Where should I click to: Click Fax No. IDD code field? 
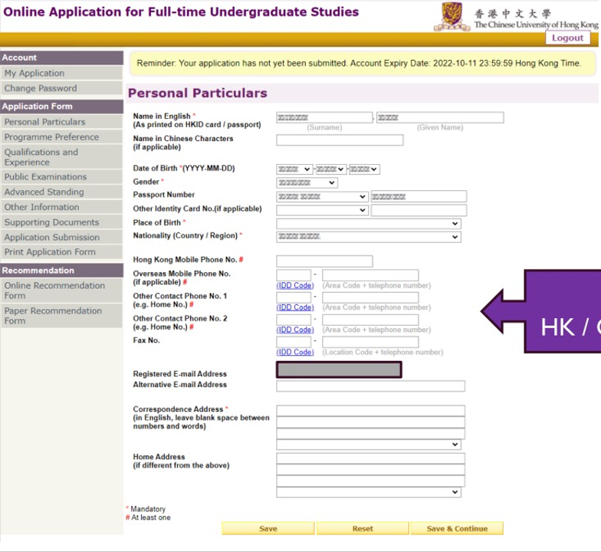[x=294, y=342]
